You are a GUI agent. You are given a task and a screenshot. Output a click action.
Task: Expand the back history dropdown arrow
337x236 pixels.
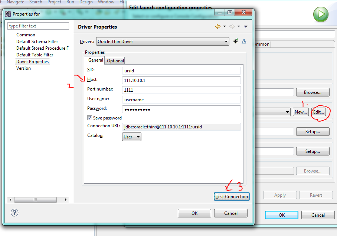click(225, 26)
